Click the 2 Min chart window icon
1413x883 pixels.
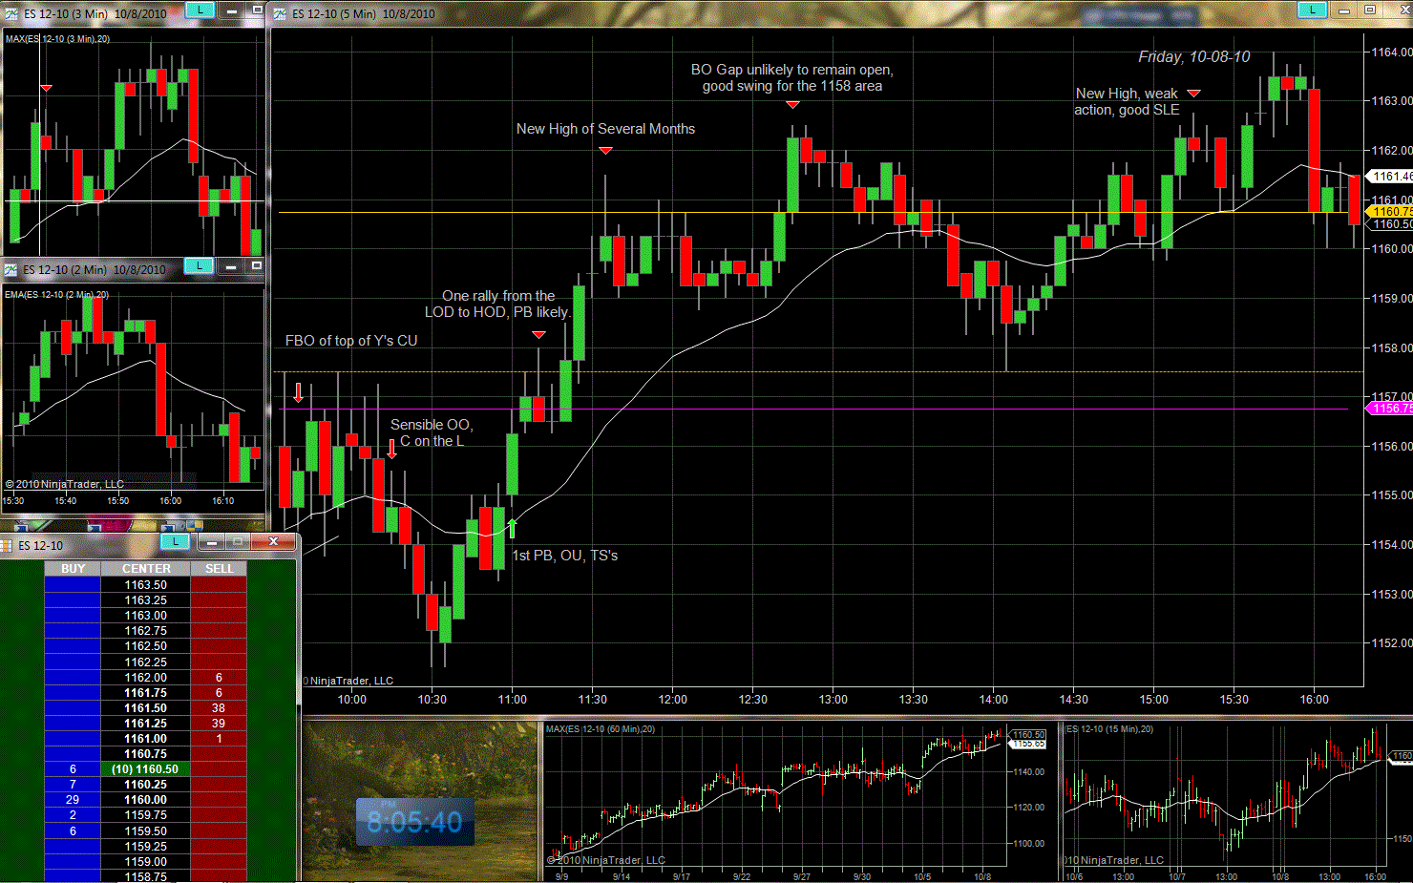click(x=11, y=270)
